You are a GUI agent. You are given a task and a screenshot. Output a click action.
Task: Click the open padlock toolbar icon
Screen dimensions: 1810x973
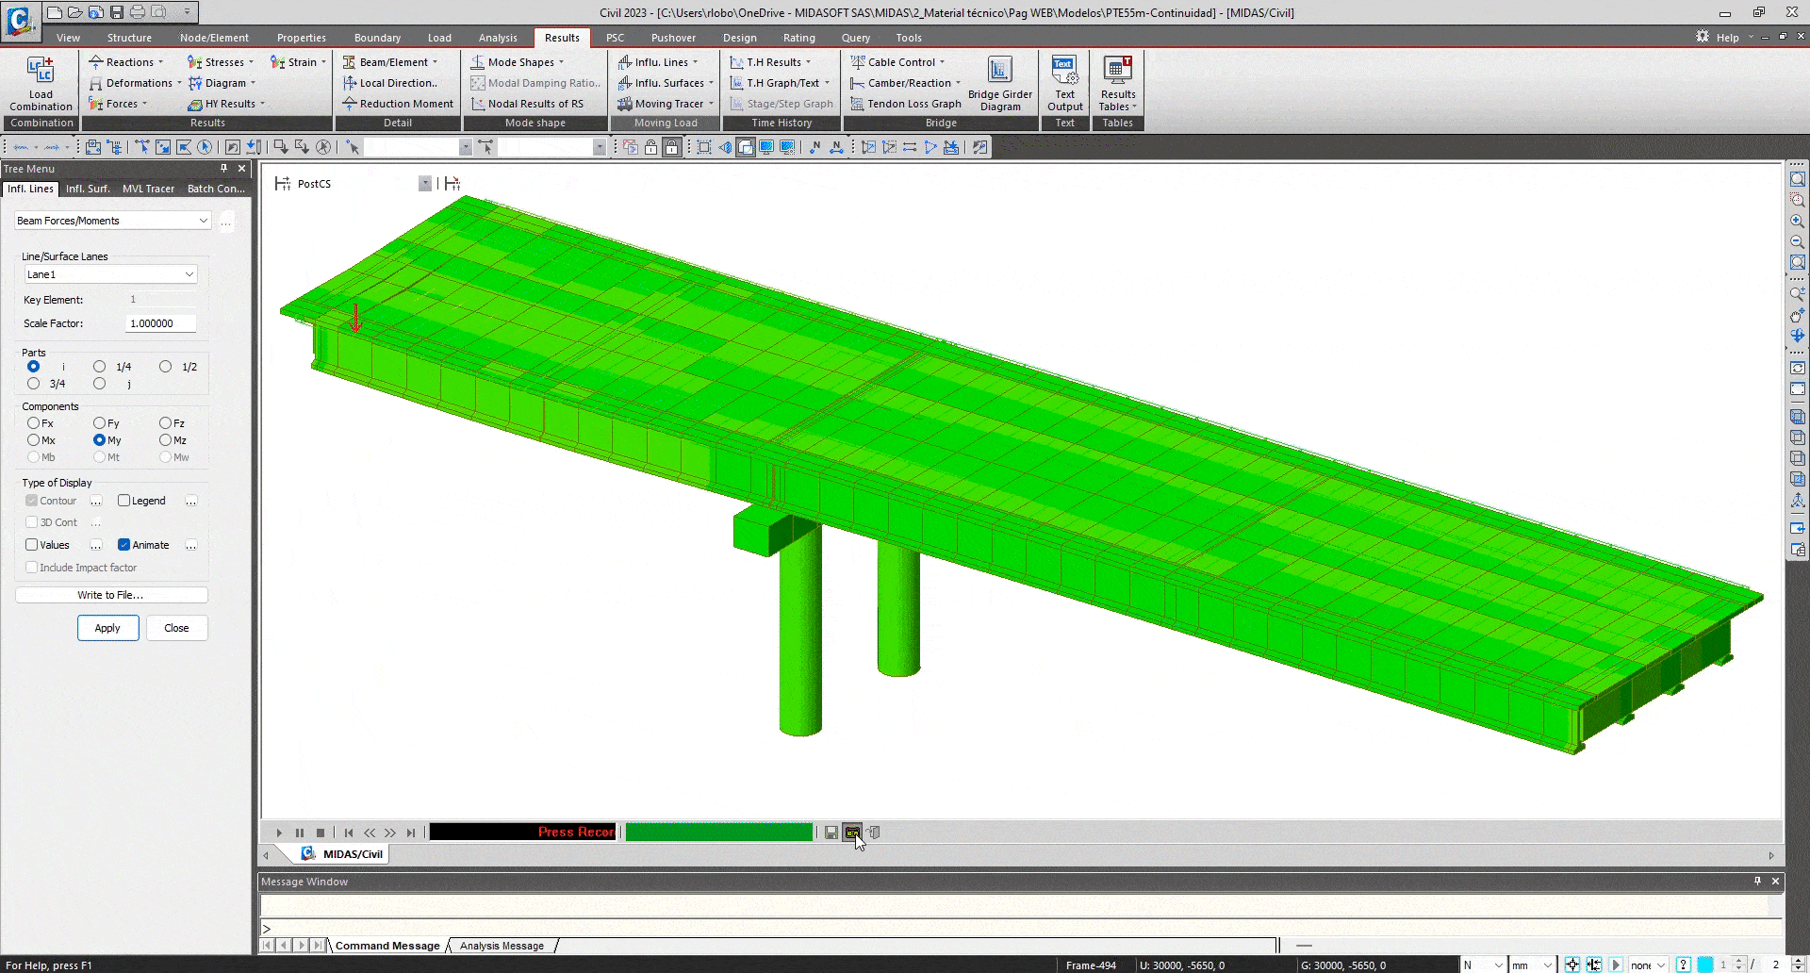click(x=650, y=147)
